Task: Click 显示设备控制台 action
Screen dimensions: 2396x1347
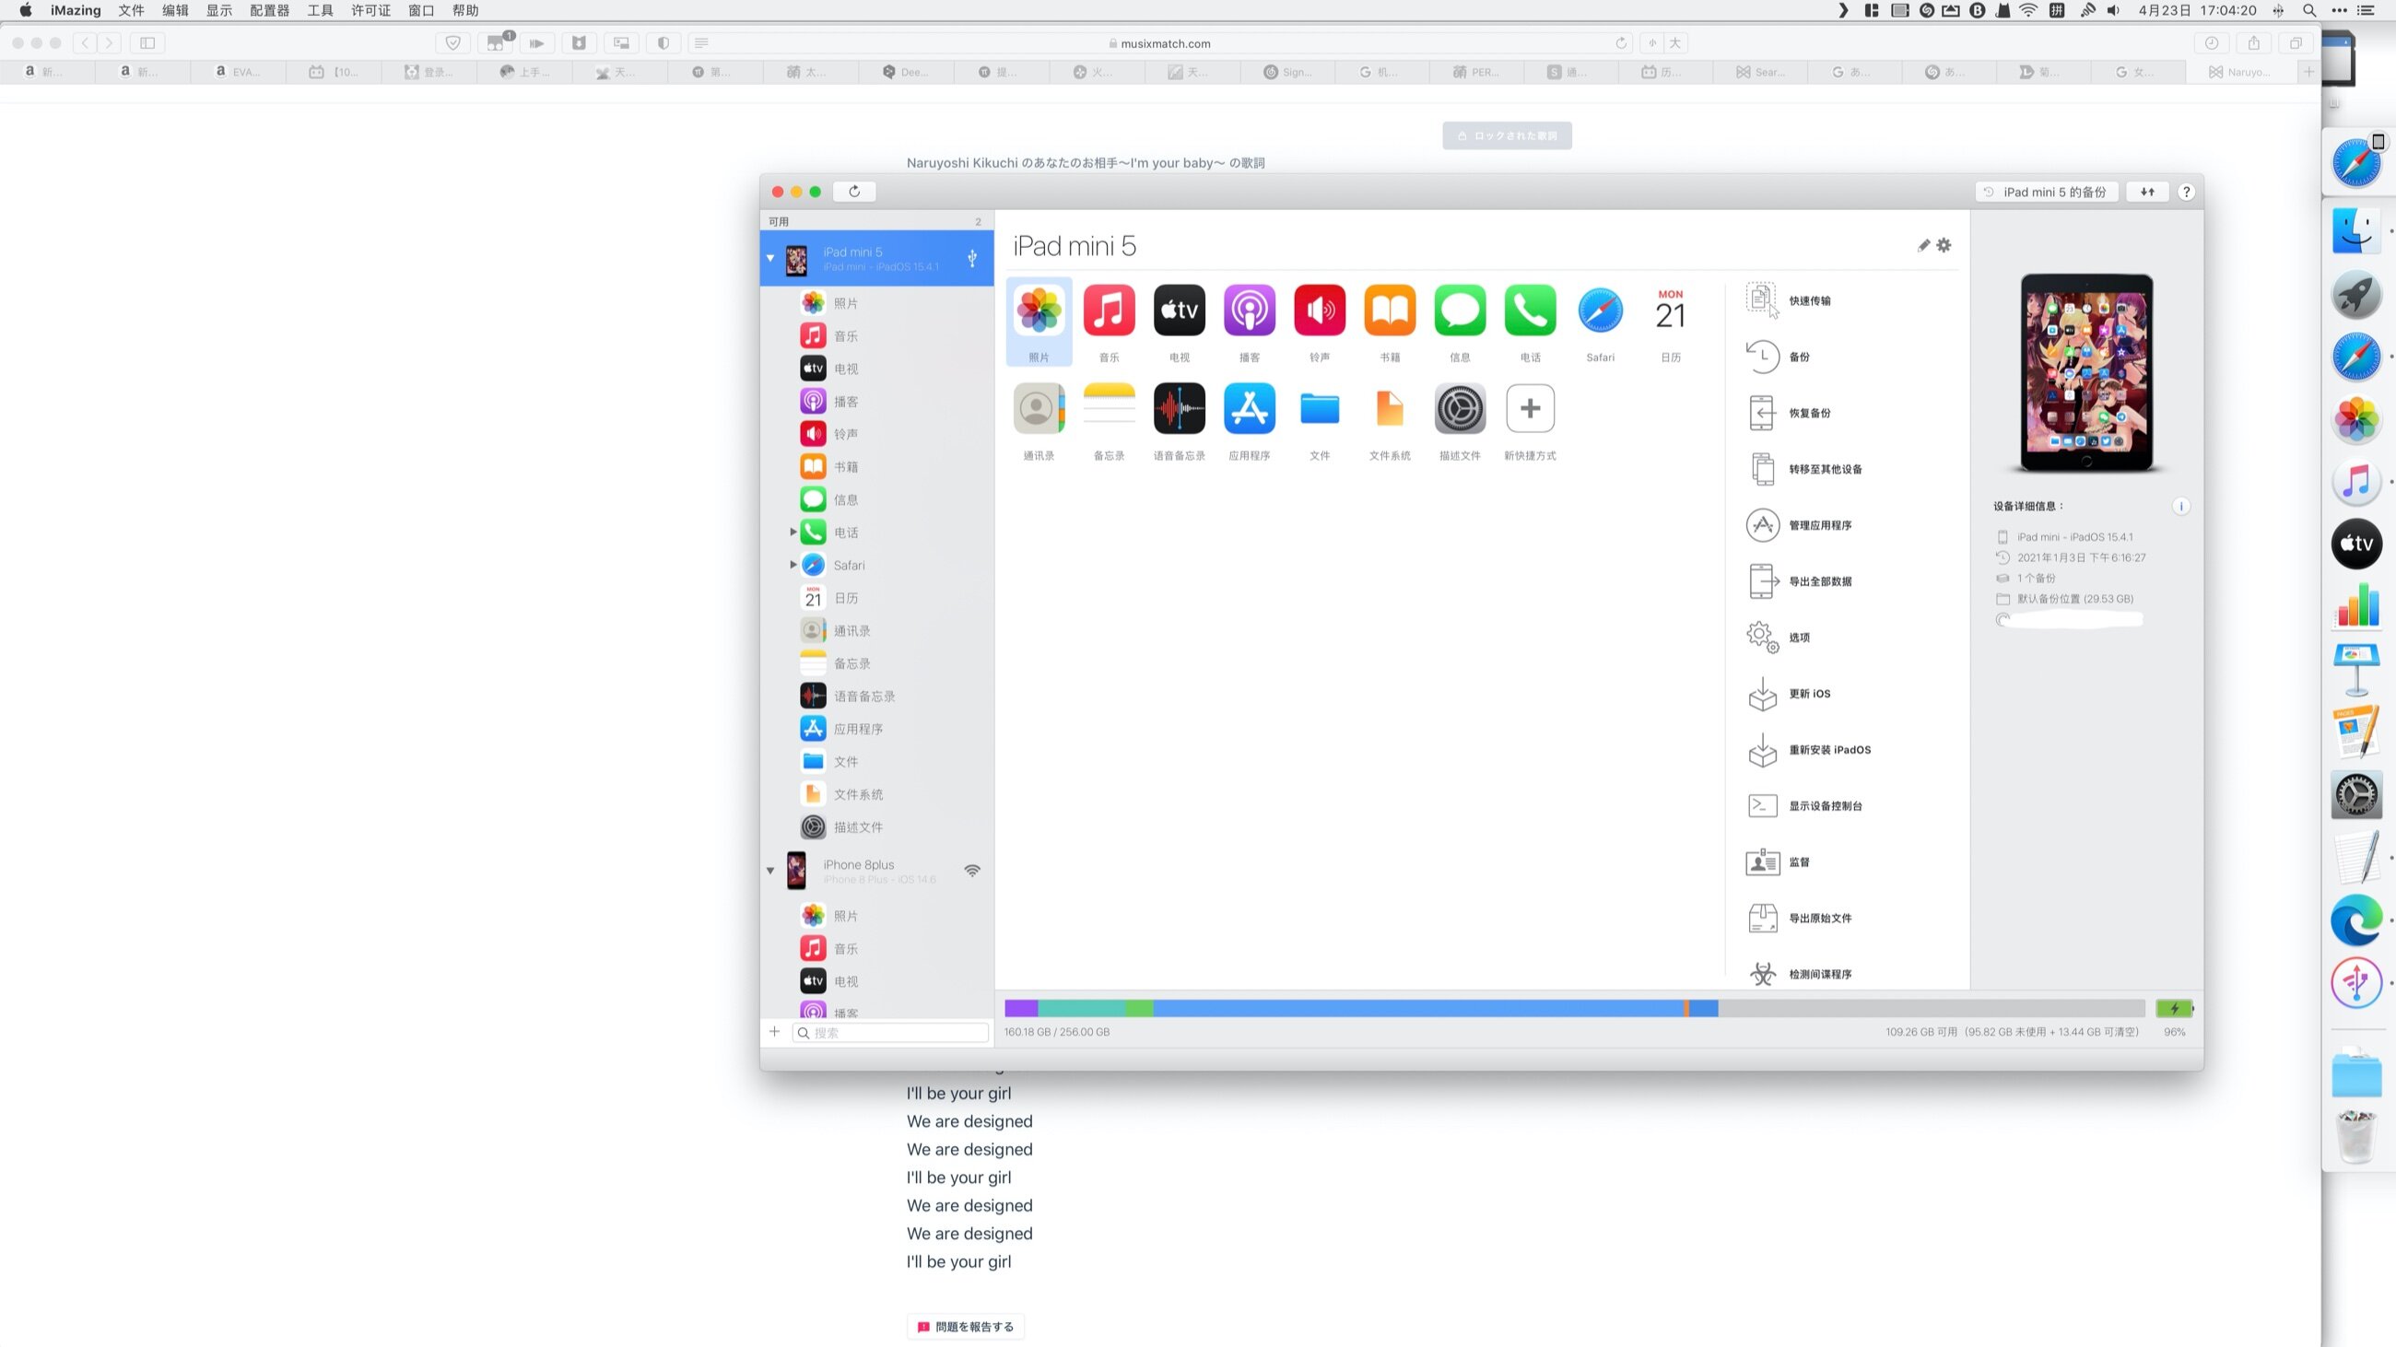Action: pyautogui.click(x=1804, y=806)
